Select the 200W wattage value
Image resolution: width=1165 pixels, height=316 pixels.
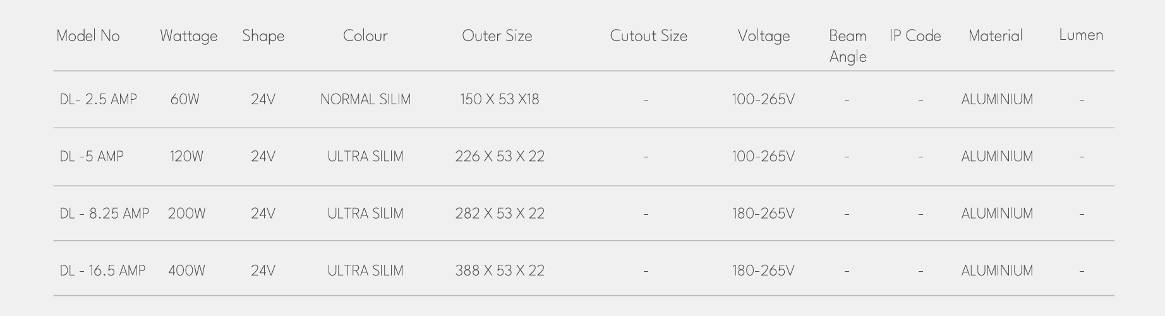click(186, 214)
